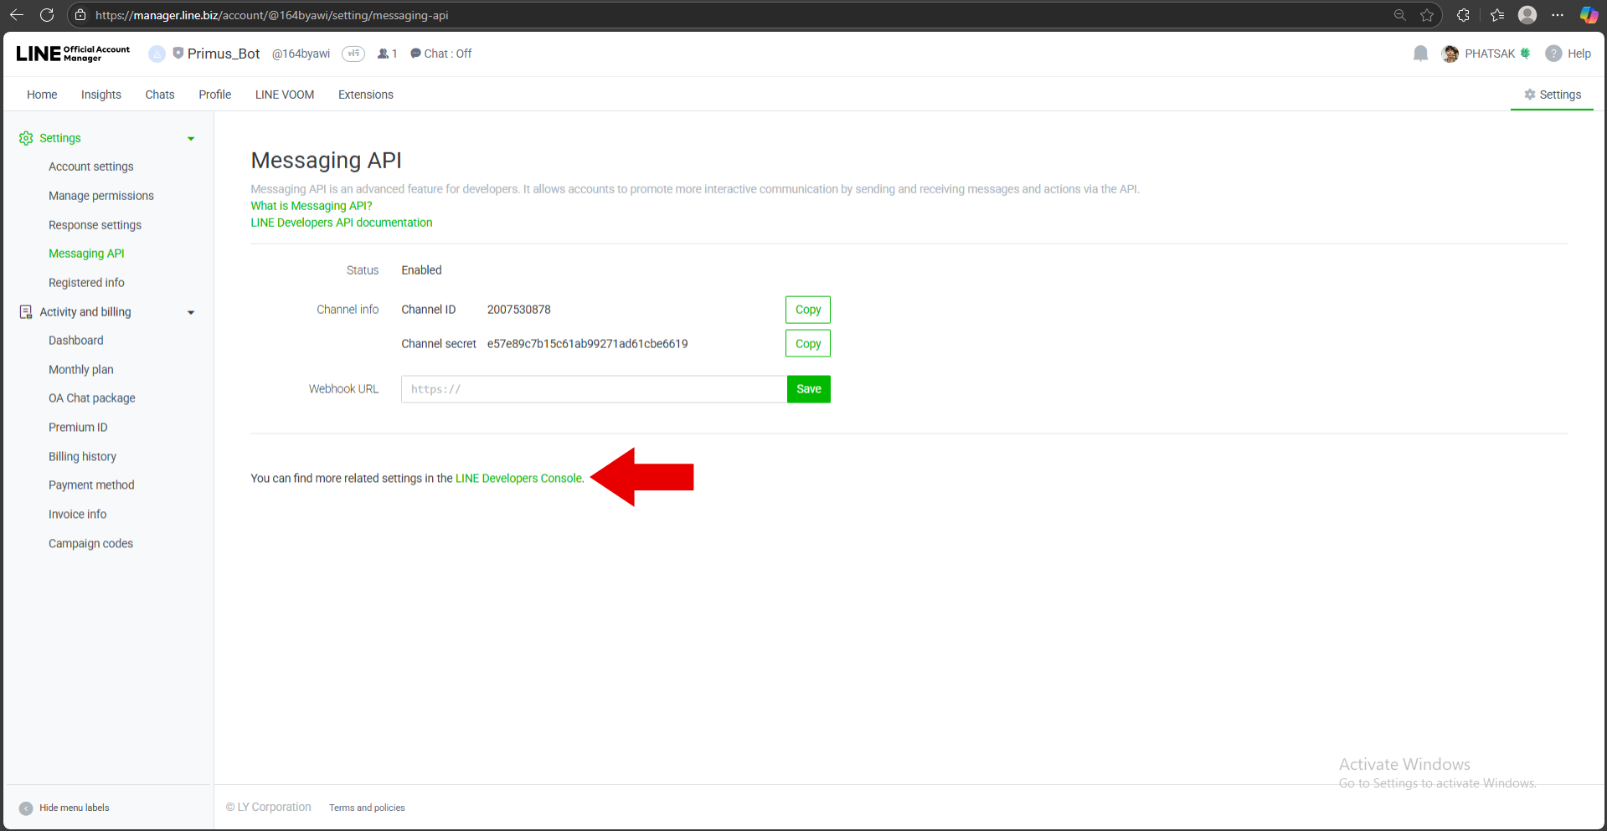Collapse the Activity and billing section arrow
Screen dimensions: 1607x831
[x=191, y=313]
